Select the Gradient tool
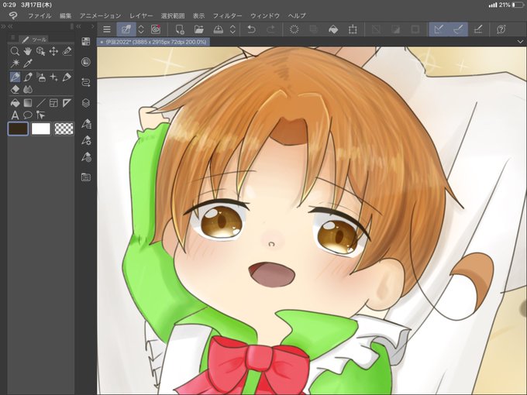The image size is (527, 395). click(x=28, y=103)
